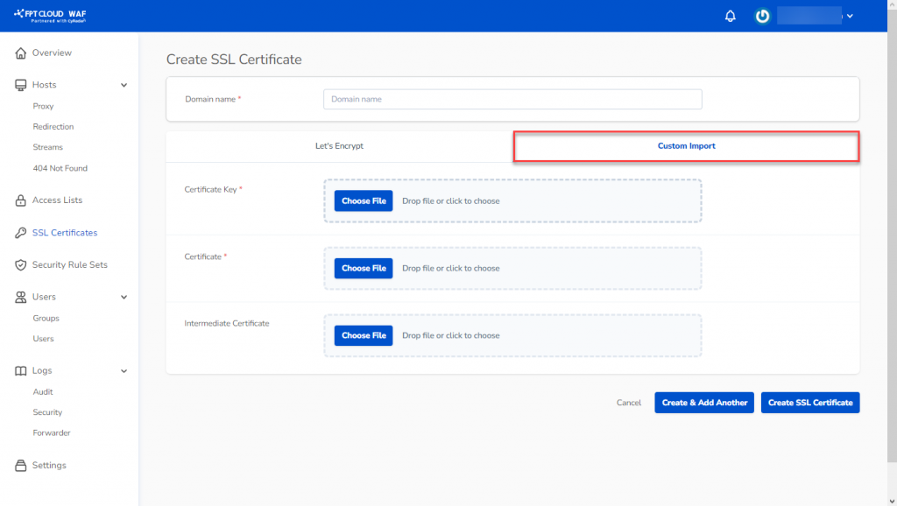Click Choose File for Certificate Key
The width and height of the screenshot is (897, 506).
364,201
